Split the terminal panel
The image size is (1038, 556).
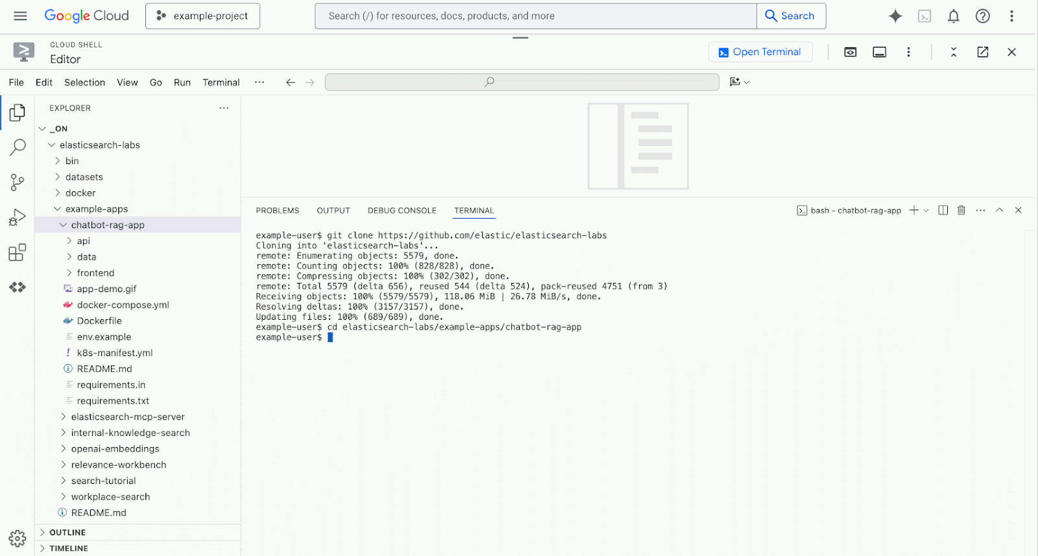(943, 210)
